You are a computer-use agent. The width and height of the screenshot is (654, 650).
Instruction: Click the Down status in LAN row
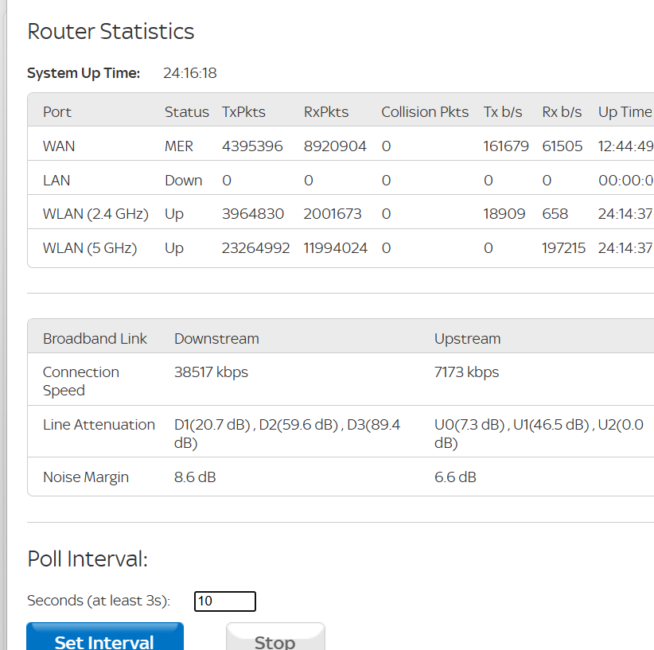click(183, 181)
